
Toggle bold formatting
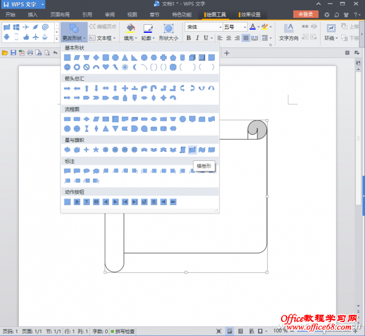(189, 38)
